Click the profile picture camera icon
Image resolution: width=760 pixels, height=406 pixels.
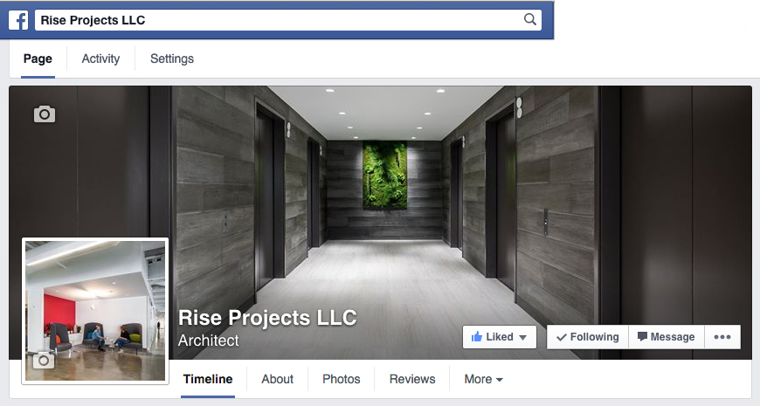tap(43, 360)
